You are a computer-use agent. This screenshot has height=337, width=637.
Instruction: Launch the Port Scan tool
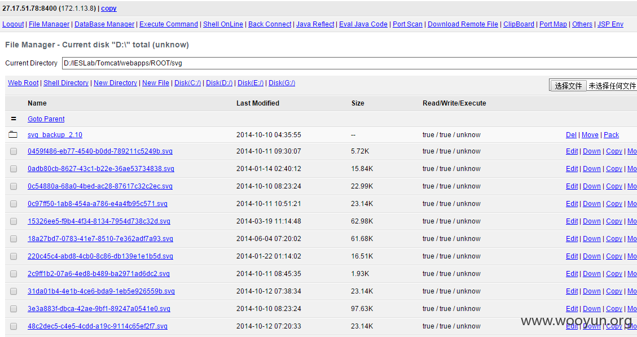[x=407, y=24]
